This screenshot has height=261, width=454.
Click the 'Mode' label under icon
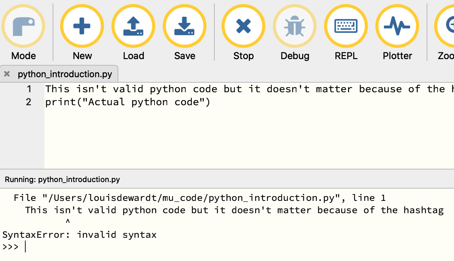pyautogui.click(x=23, y=56)
